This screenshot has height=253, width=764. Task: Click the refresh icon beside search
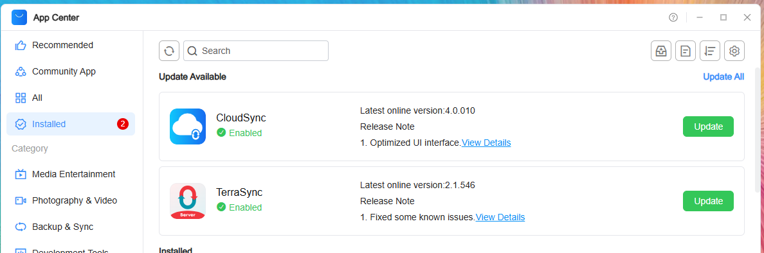point(169,51)
